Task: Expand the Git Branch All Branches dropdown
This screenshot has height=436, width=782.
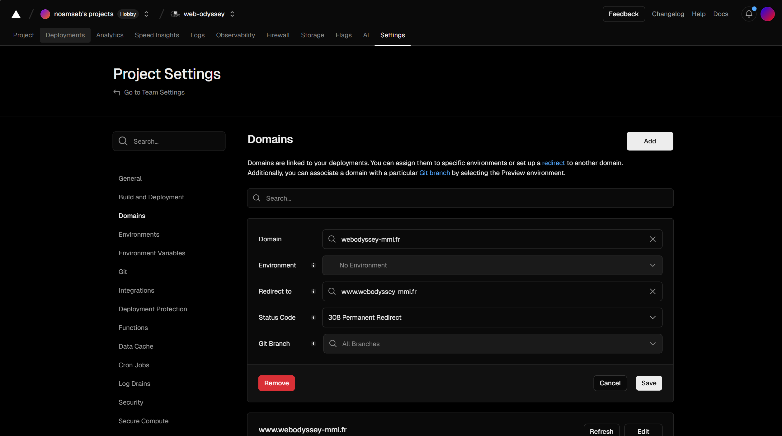Action: click(492, 344)
